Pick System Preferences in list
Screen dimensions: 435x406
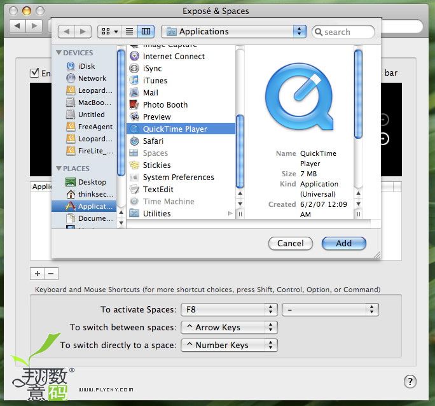coord(172,178)
